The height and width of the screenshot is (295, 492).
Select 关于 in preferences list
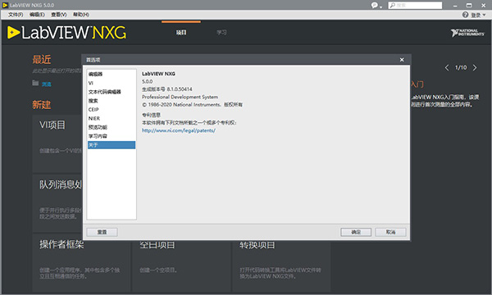[112, 145]
